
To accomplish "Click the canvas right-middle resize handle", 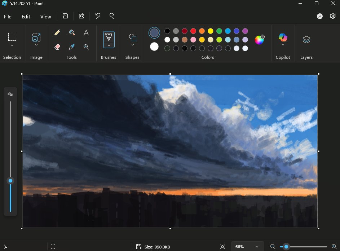I will pyautogui.click(x=318, y=151).
